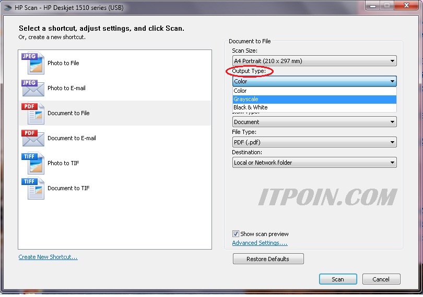Click the Scan button
This screenshot has height=297, width=423.
[338, 279]
